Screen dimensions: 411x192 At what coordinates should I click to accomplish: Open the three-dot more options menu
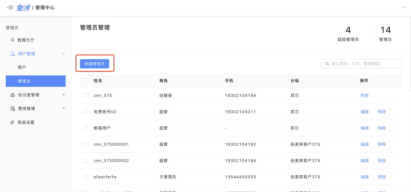404,7
